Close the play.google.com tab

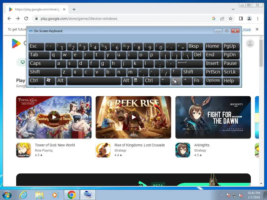coord(64,9)
